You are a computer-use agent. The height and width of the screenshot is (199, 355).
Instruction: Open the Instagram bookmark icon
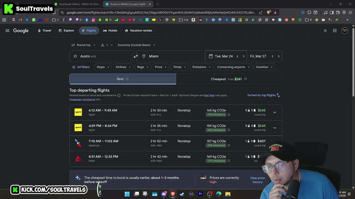click(x=93, y=20)
